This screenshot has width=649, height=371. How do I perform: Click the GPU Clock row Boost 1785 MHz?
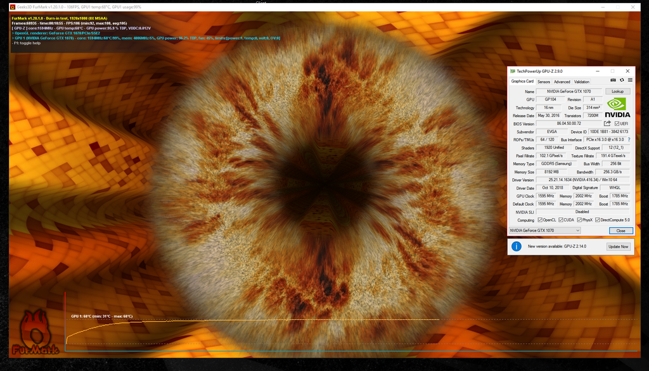620,196
